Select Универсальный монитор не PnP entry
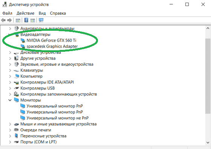The height and width of the screenshot is (149, 211). [x=57, y=118]
